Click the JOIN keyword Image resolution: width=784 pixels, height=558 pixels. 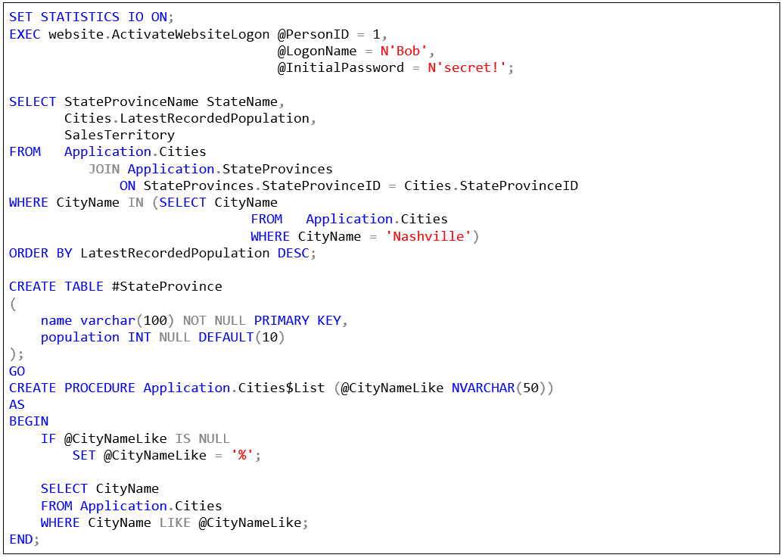point(104,169)
